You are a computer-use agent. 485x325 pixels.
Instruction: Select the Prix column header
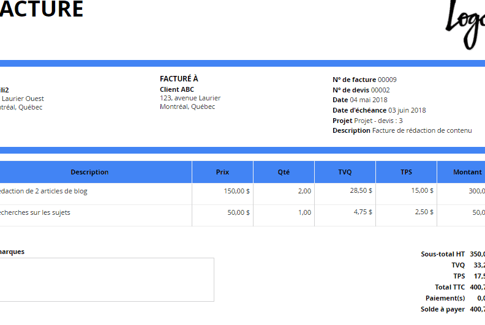tap(222, 172)
